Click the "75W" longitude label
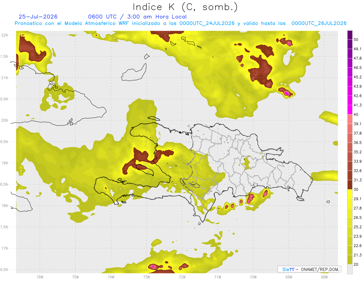The width and height of the screenshot is (364, 281). [x=75, y=277]
